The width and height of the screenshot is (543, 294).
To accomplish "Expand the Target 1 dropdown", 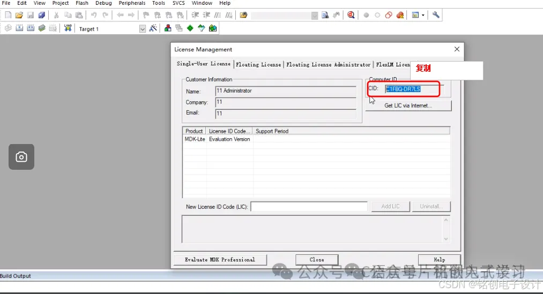I will tap(143, 29).
